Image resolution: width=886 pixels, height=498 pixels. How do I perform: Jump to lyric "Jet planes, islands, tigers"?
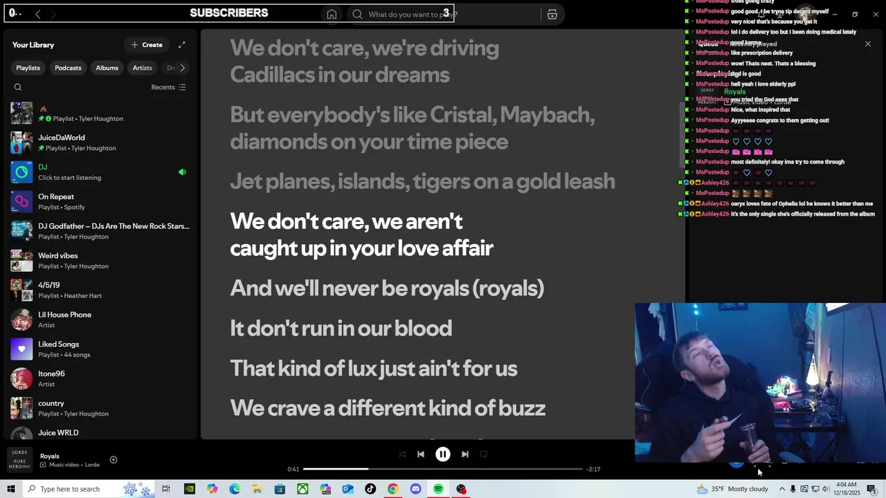[422, 181]
